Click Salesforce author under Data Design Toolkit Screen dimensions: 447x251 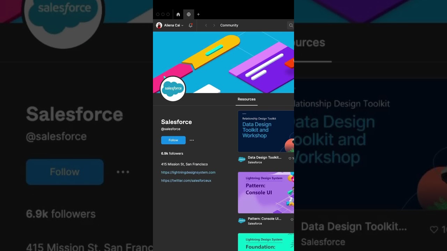coord(255,162)
